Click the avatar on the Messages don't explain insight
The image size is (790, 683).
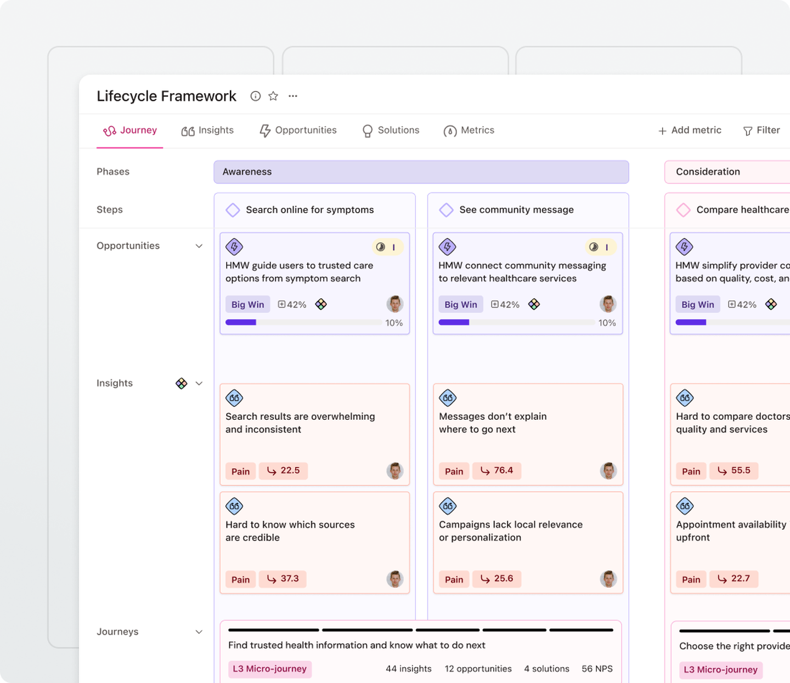[x=608, y=470]
